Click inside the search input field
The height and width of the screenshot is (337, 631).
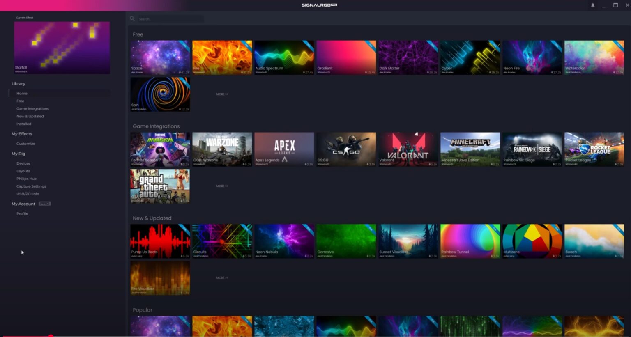170,18
